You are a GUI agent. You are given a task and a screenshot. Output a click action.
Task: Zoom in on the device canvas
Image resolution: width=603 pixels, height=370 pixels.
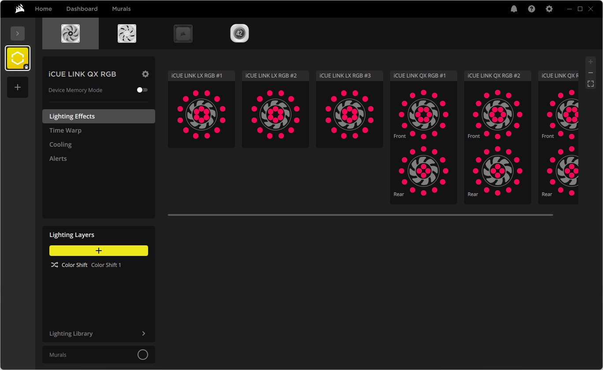591,62
